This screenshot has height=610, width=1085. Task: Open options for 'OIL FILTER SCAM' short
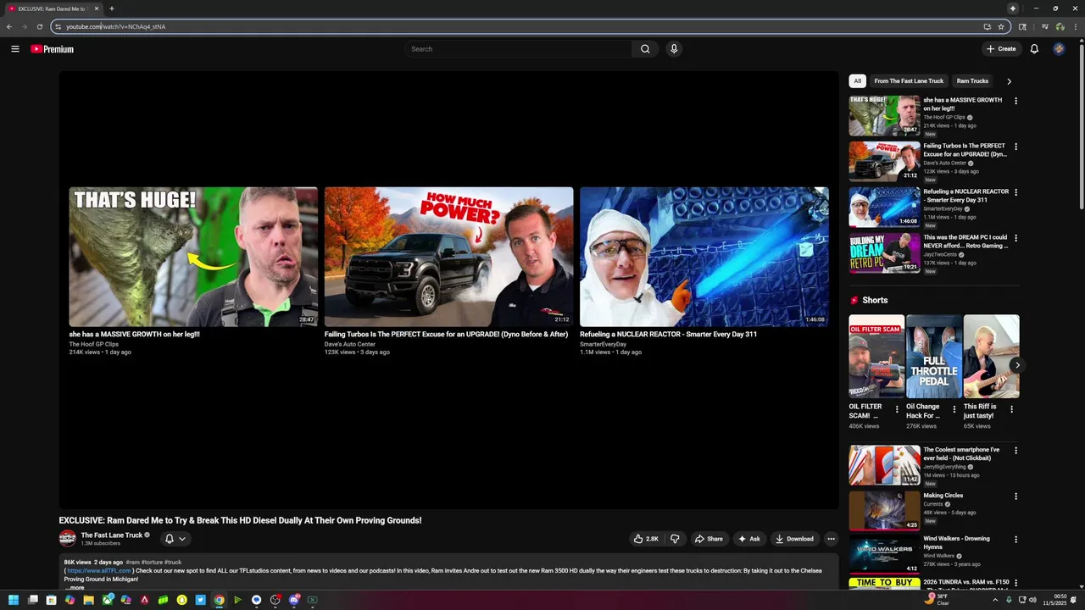click(897, 409)
